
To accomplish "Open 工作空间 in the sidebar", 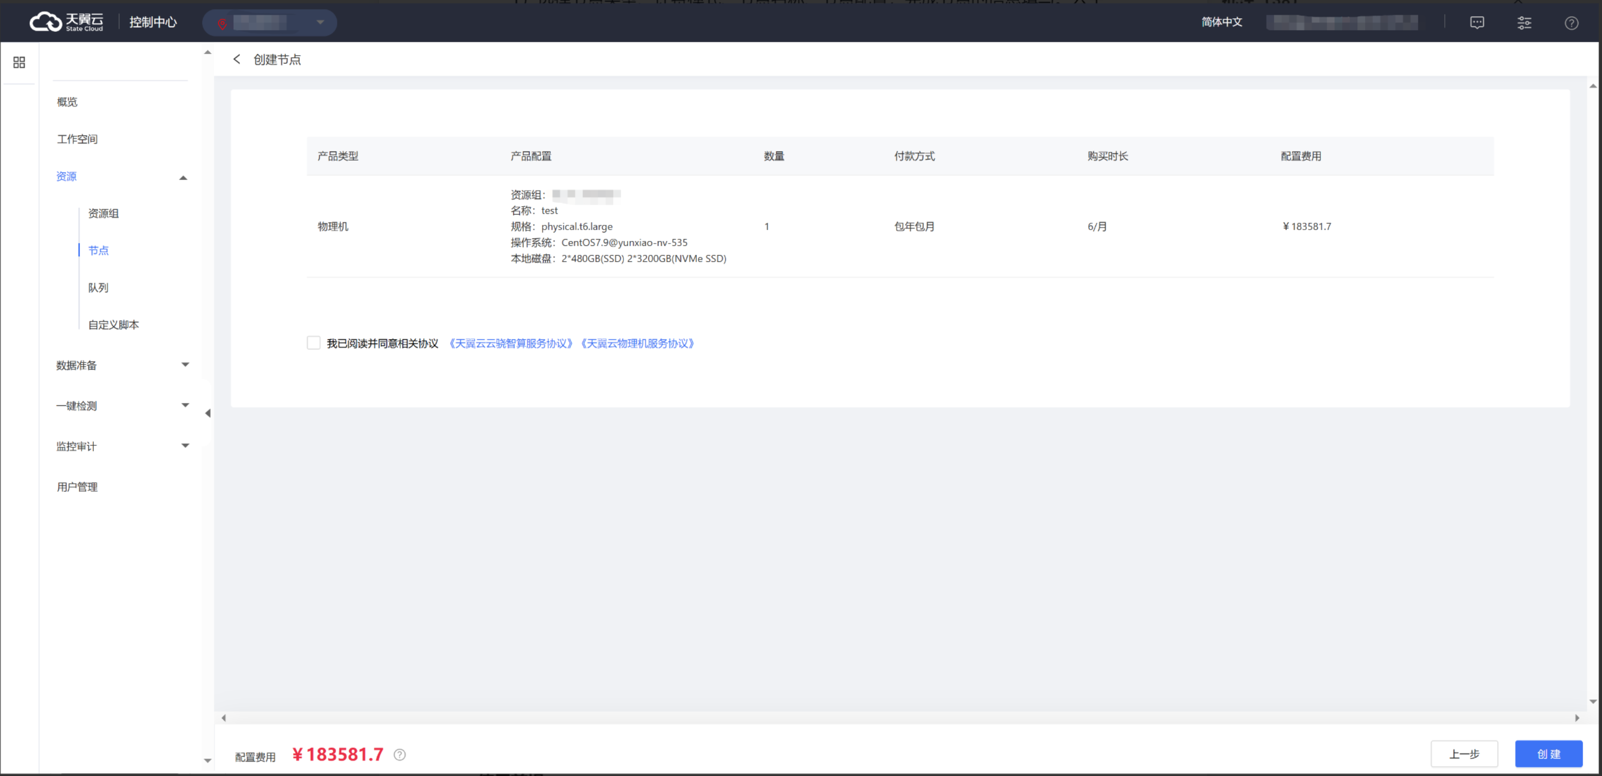I will pos(77,139).
